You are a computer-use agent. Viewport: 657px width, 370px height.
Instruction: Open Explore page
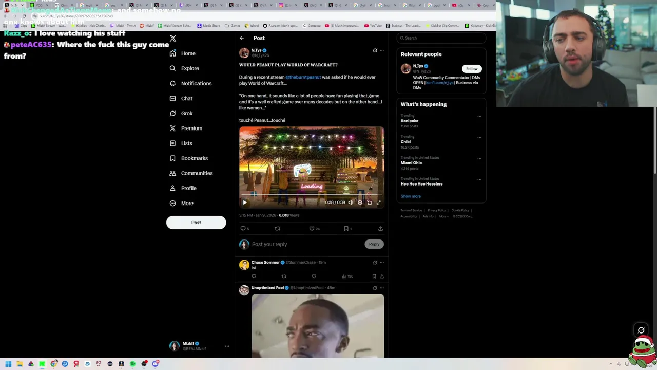pos(184,68)
